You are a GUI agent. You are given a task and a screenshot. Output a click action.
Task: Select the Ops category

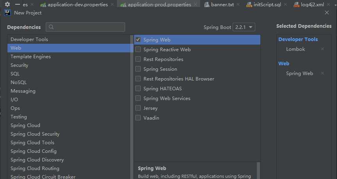click(69, 108)
